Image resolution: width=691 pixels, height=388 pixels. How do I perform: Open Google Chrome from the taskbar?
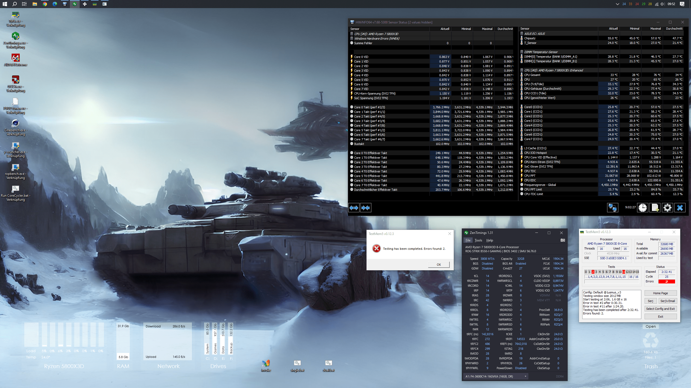coord(45,4)
